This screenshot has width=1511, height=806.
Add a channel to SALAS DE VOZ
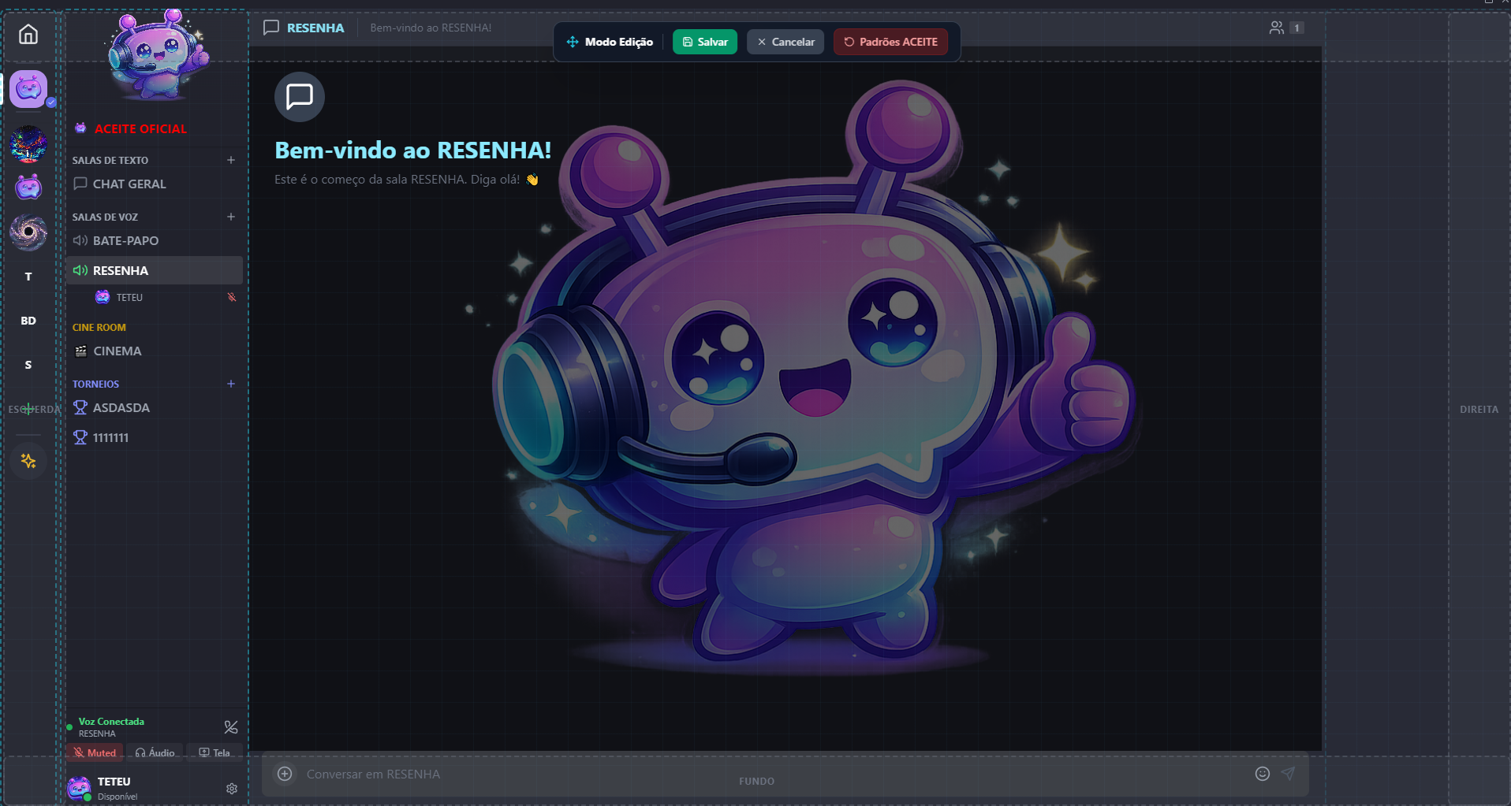point(231,217)
